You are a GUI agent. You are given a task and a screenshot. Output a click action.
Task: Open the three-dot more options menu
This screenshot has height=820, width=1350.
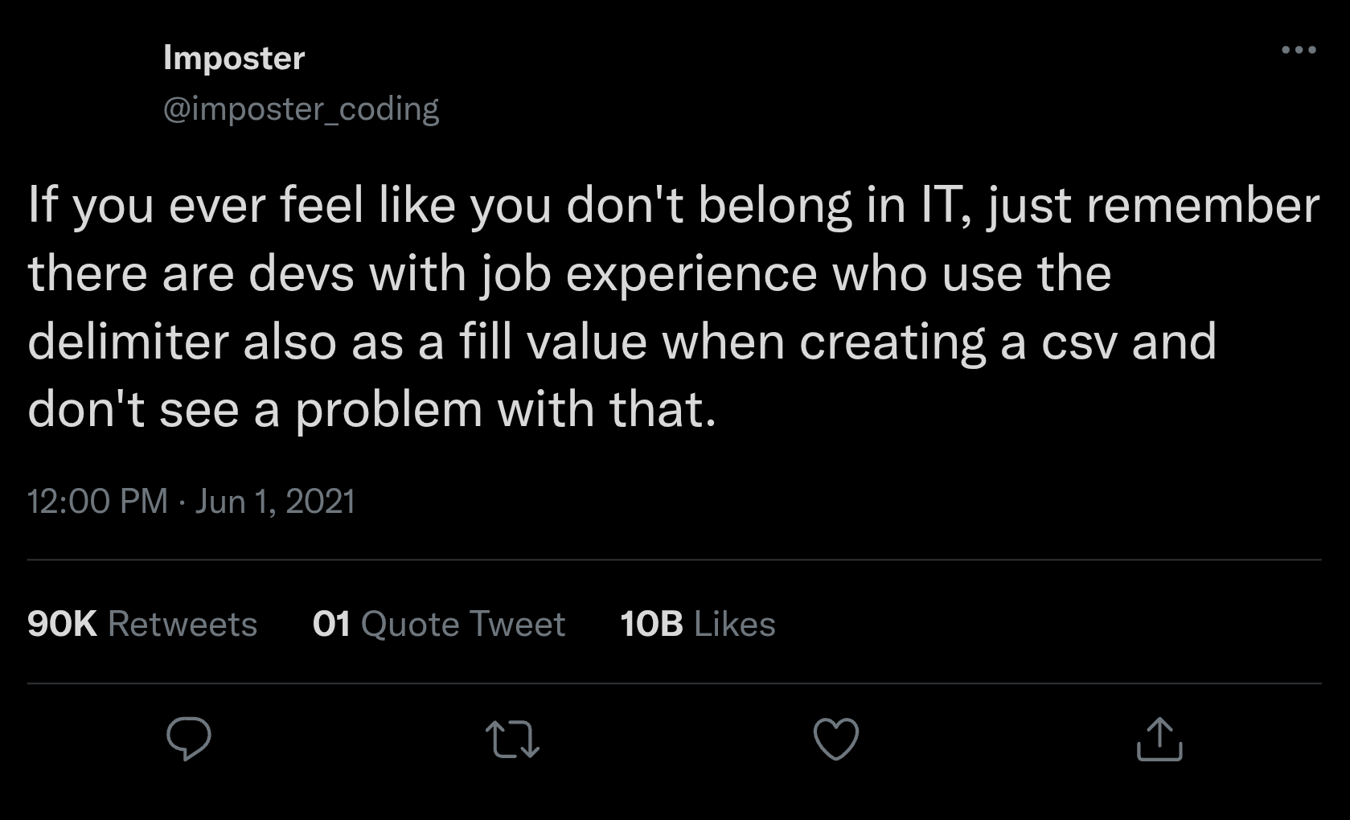tap(1299, 50)
